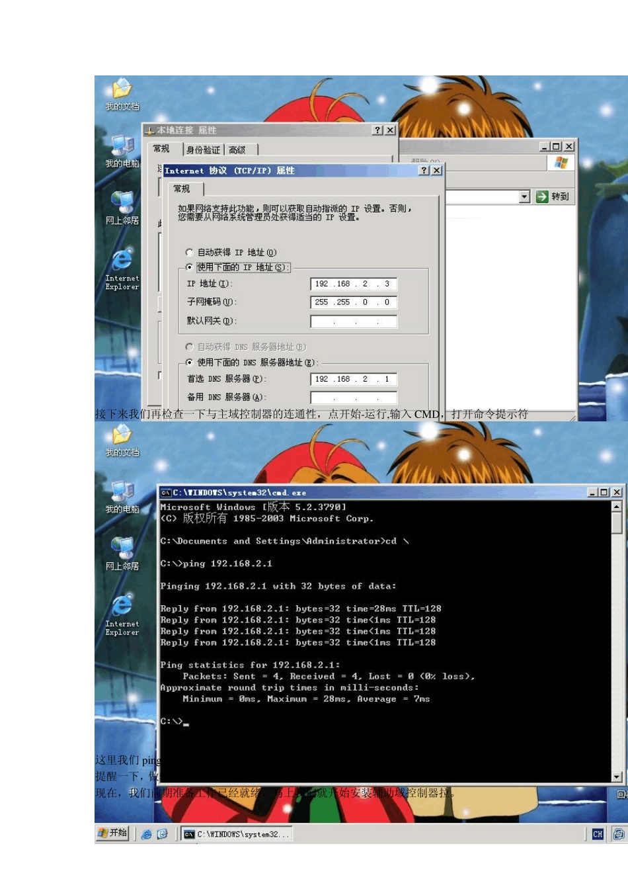Click the empty 备用 DNS 服务器 field
Viewport: 628px width, 889px height.
pyautogui.click(x=354, y=398)
